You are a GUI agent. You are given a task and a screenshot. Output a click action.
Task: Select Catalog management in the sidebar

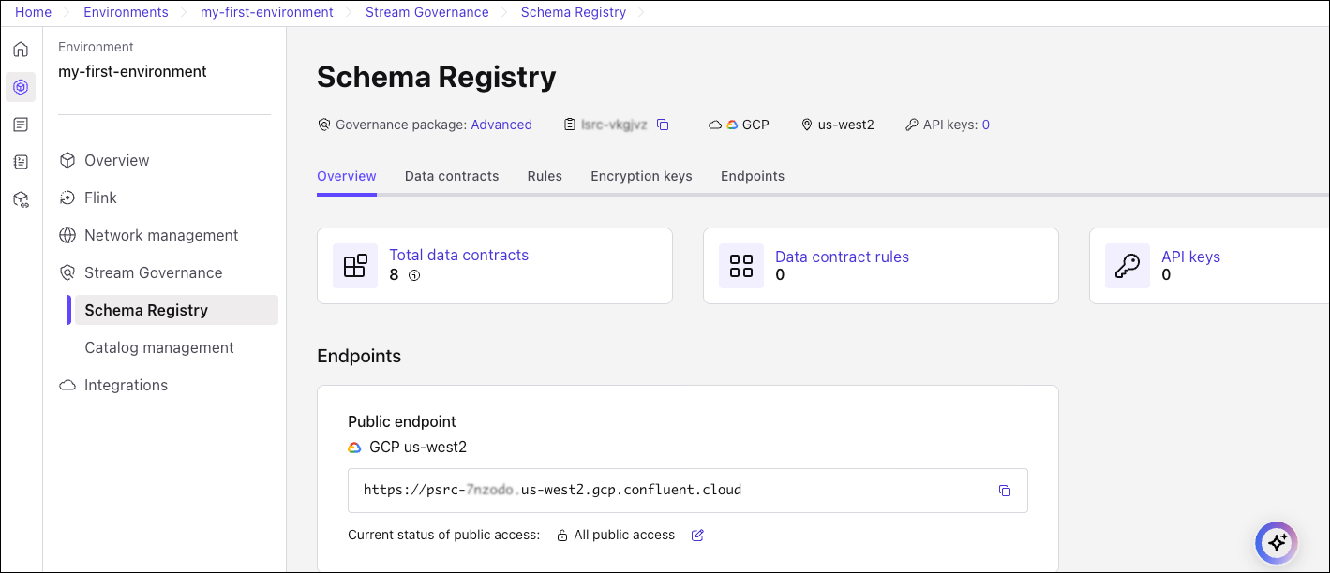point(159,347)
